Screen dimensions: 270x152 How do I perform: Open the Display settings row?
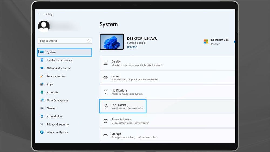pyautogui.click(x=167, y=63)
